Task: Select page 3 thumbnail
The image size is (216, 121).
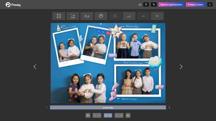Action: tap(106, 115)
